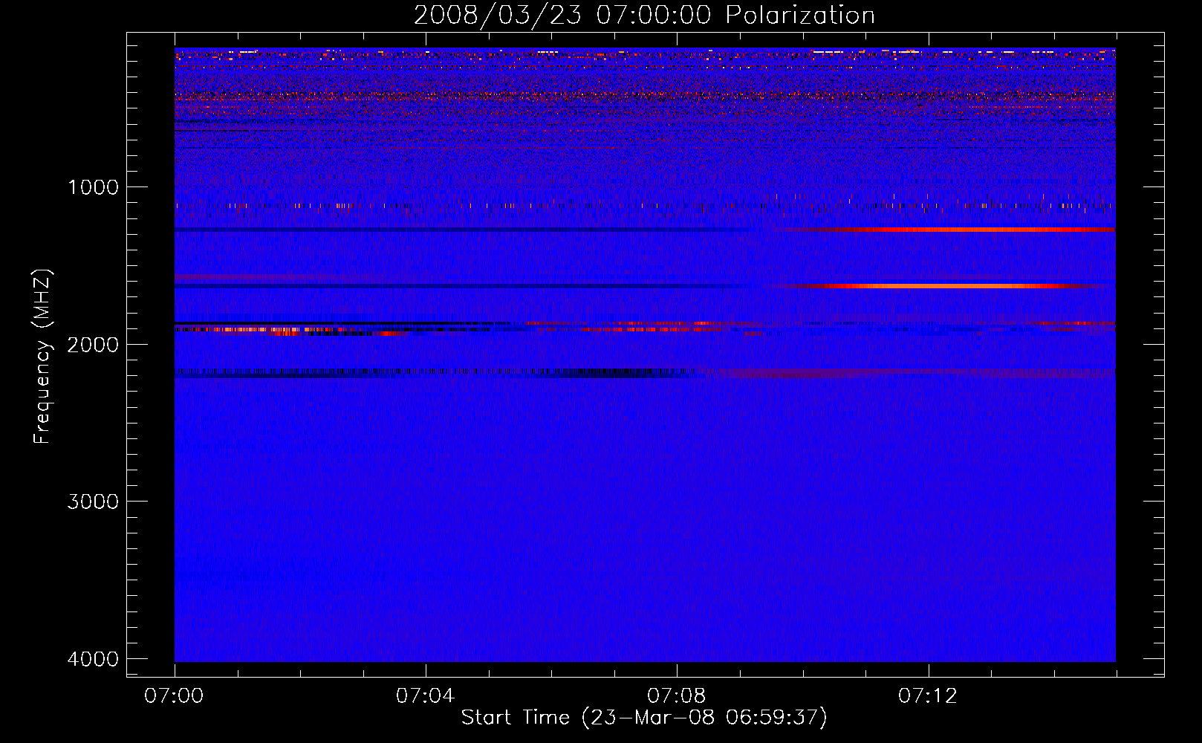Click the 07:08 time tick label
Image resolution: width=1202 pixels, height=743 pixels.
676,696
